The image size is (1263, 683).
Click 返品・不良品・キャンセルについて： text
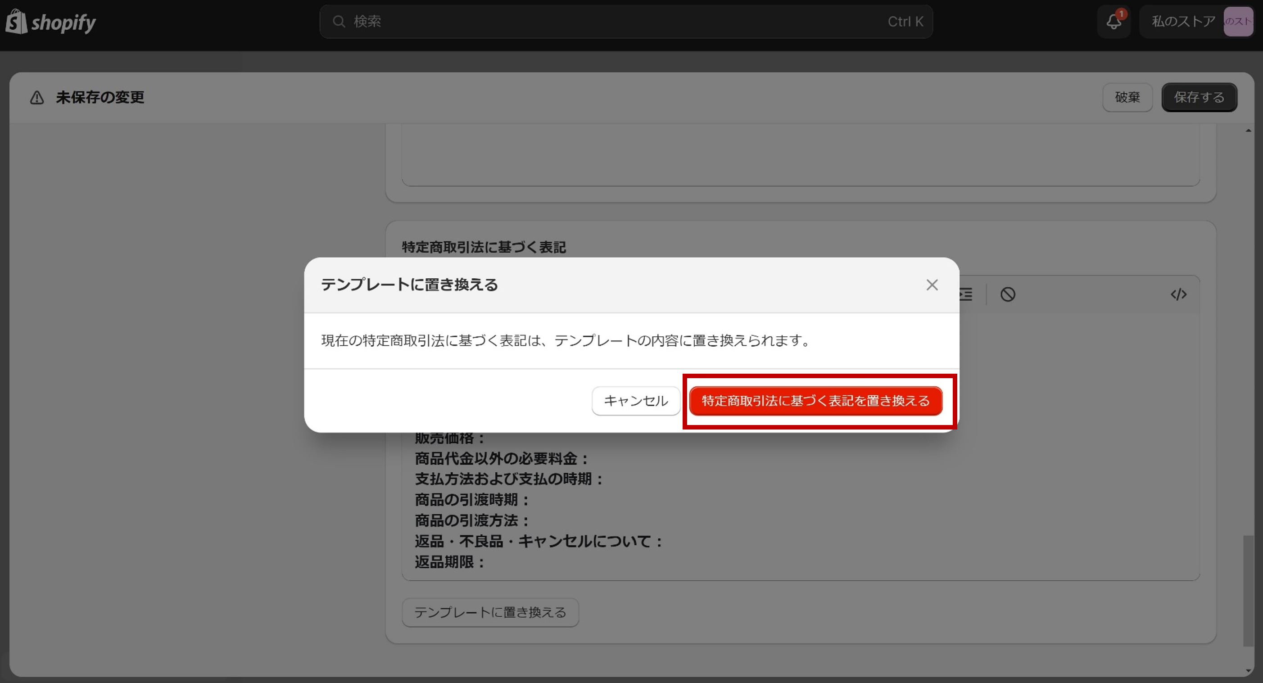(x=539, y=541)
